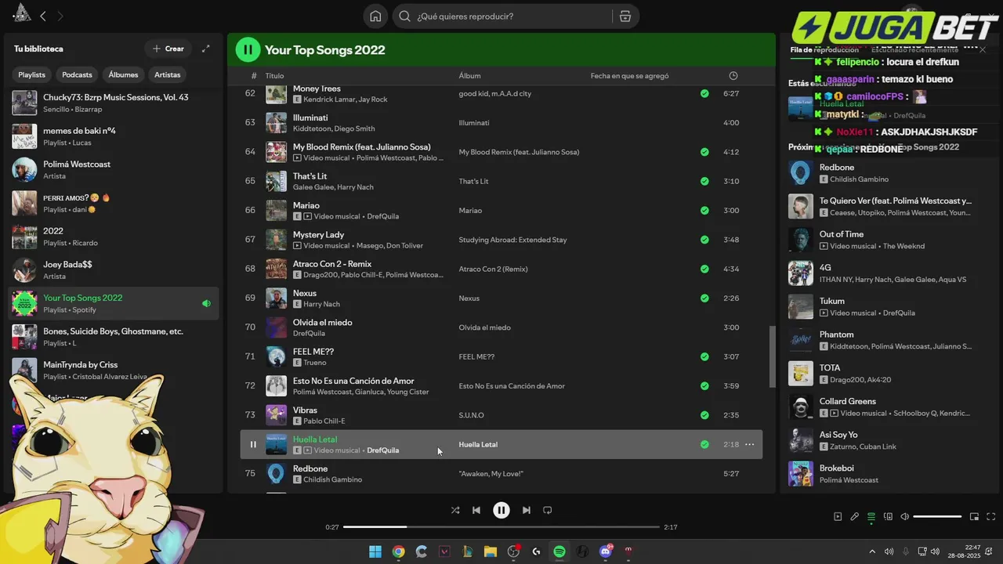Image resolution: width=1003 pixels, height=564 pixels.
Task: Skip to previous track
Action: pos(476,510)
